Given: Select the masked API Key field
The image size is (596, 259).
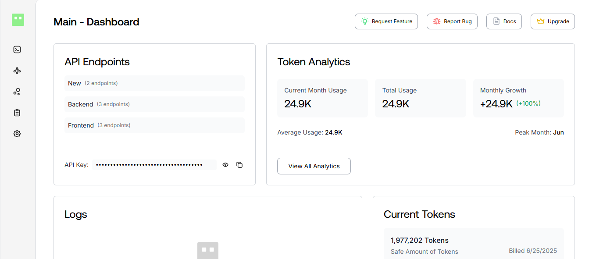Looking at the screenshot, I should point(154,165).
